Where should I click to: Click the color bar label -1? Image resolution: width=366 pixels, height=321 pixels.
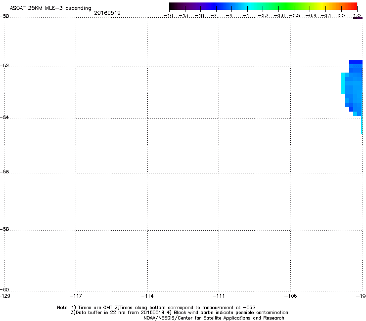[x=245, y=16]
